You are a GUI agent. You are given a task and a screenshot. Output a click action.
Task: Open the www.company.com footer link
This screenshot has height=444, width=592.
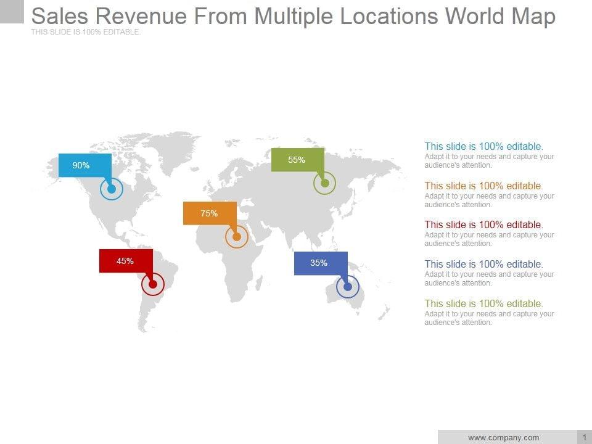coord(503,438)
